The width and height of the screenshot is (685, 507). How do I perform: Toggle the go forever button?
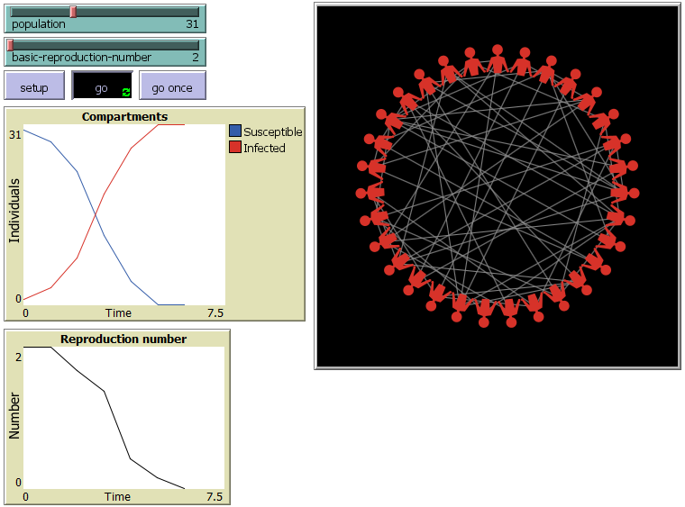point(102,88)
